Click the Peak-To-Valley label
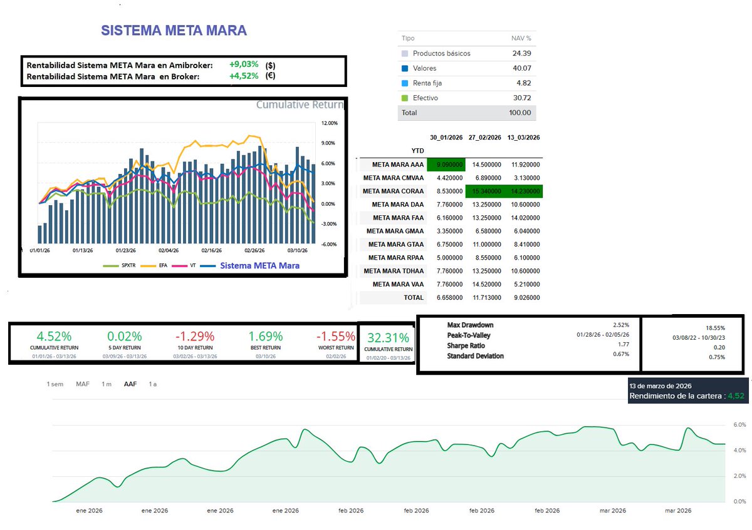Viewport: 752px width, 530px height. [x=468, y=335]
